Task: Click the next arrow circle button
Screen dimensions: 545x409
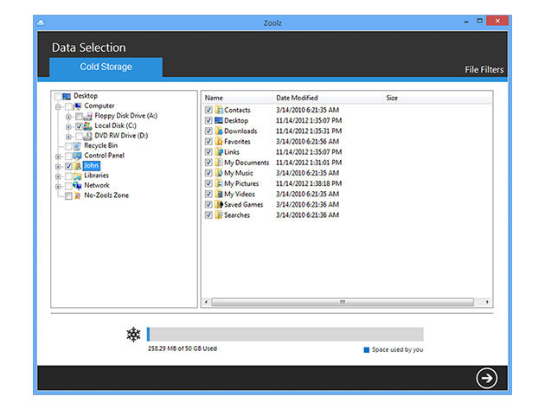Action: click(487, 378)
